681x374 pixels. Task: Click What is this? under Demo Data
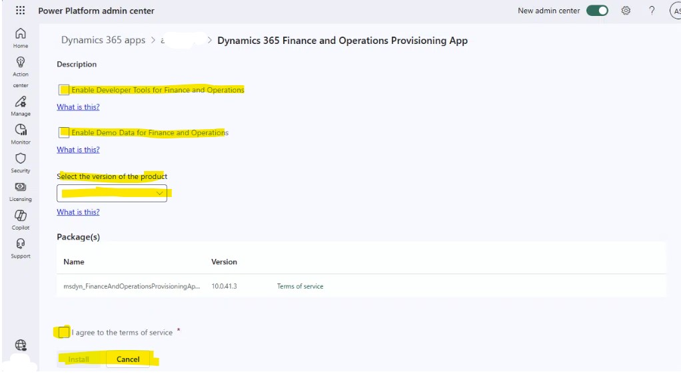point(78,149)
